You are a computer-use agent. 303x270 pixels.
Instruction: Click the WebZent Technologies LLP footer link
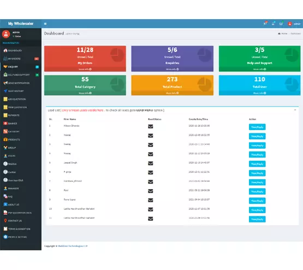(73, 246)
